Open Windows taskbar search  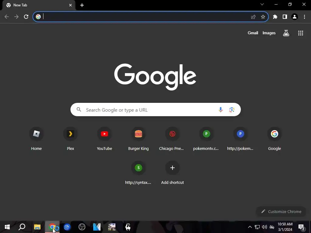click(22, 227)
